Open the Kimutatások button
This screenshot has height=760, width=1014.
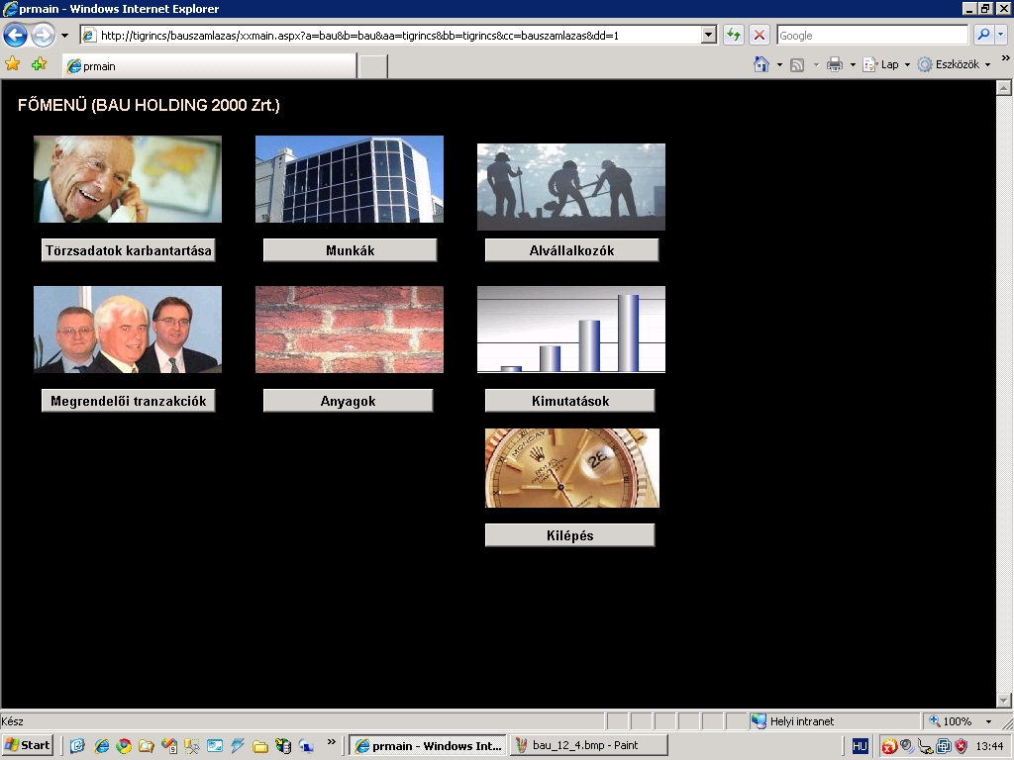(x=569, y=401)
